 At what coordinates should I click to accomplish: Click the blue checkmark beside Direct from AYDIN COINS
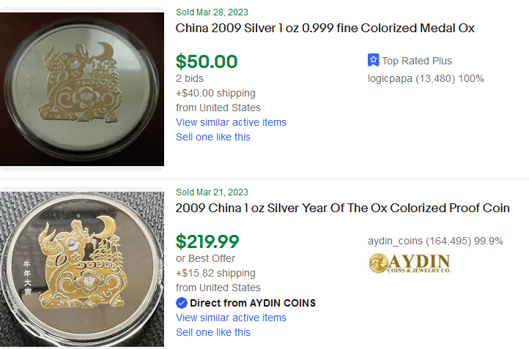coord(181,303)
